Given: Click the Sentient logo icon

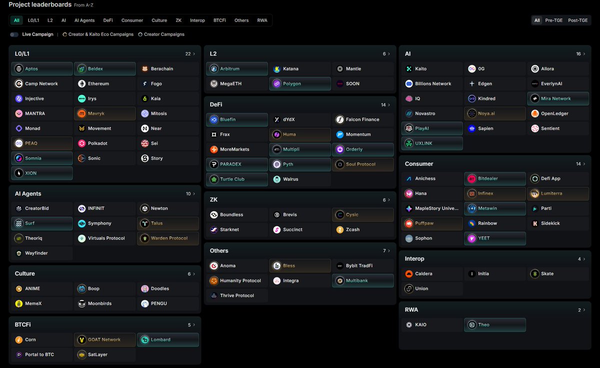Looking at the screenshot, I should 534,128.
